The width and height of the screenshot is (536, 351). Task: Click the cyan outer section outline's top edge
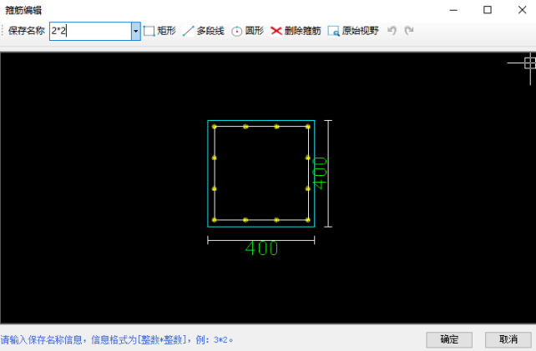pos(261,121)
